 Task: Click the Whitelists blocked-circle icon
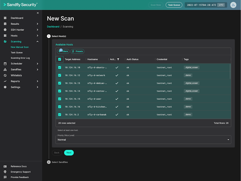pos(5,76)
